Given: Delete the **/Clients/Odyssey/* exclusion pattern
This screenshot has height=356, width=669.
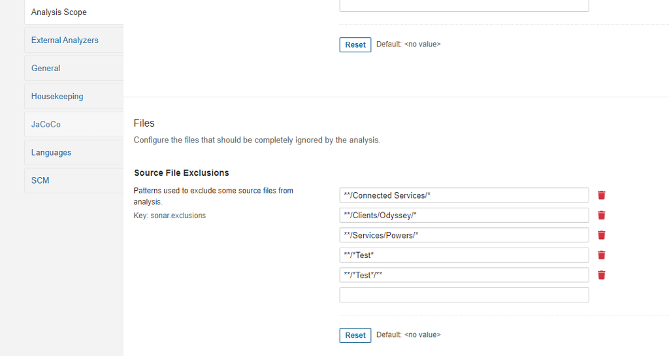Looking at the screenshot, I should [x=602, y=216].
